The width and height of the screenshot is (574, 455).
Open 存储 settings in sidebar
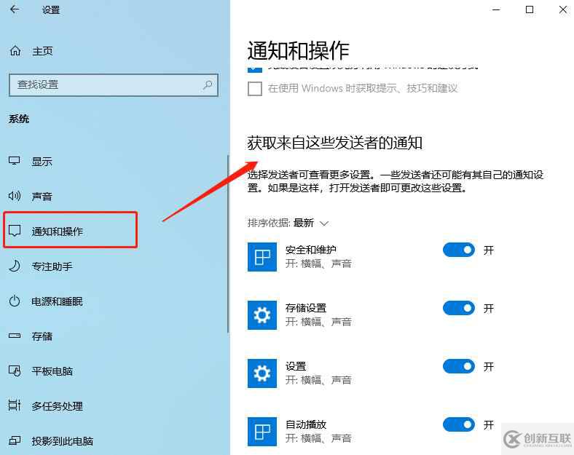pos(42,336)
